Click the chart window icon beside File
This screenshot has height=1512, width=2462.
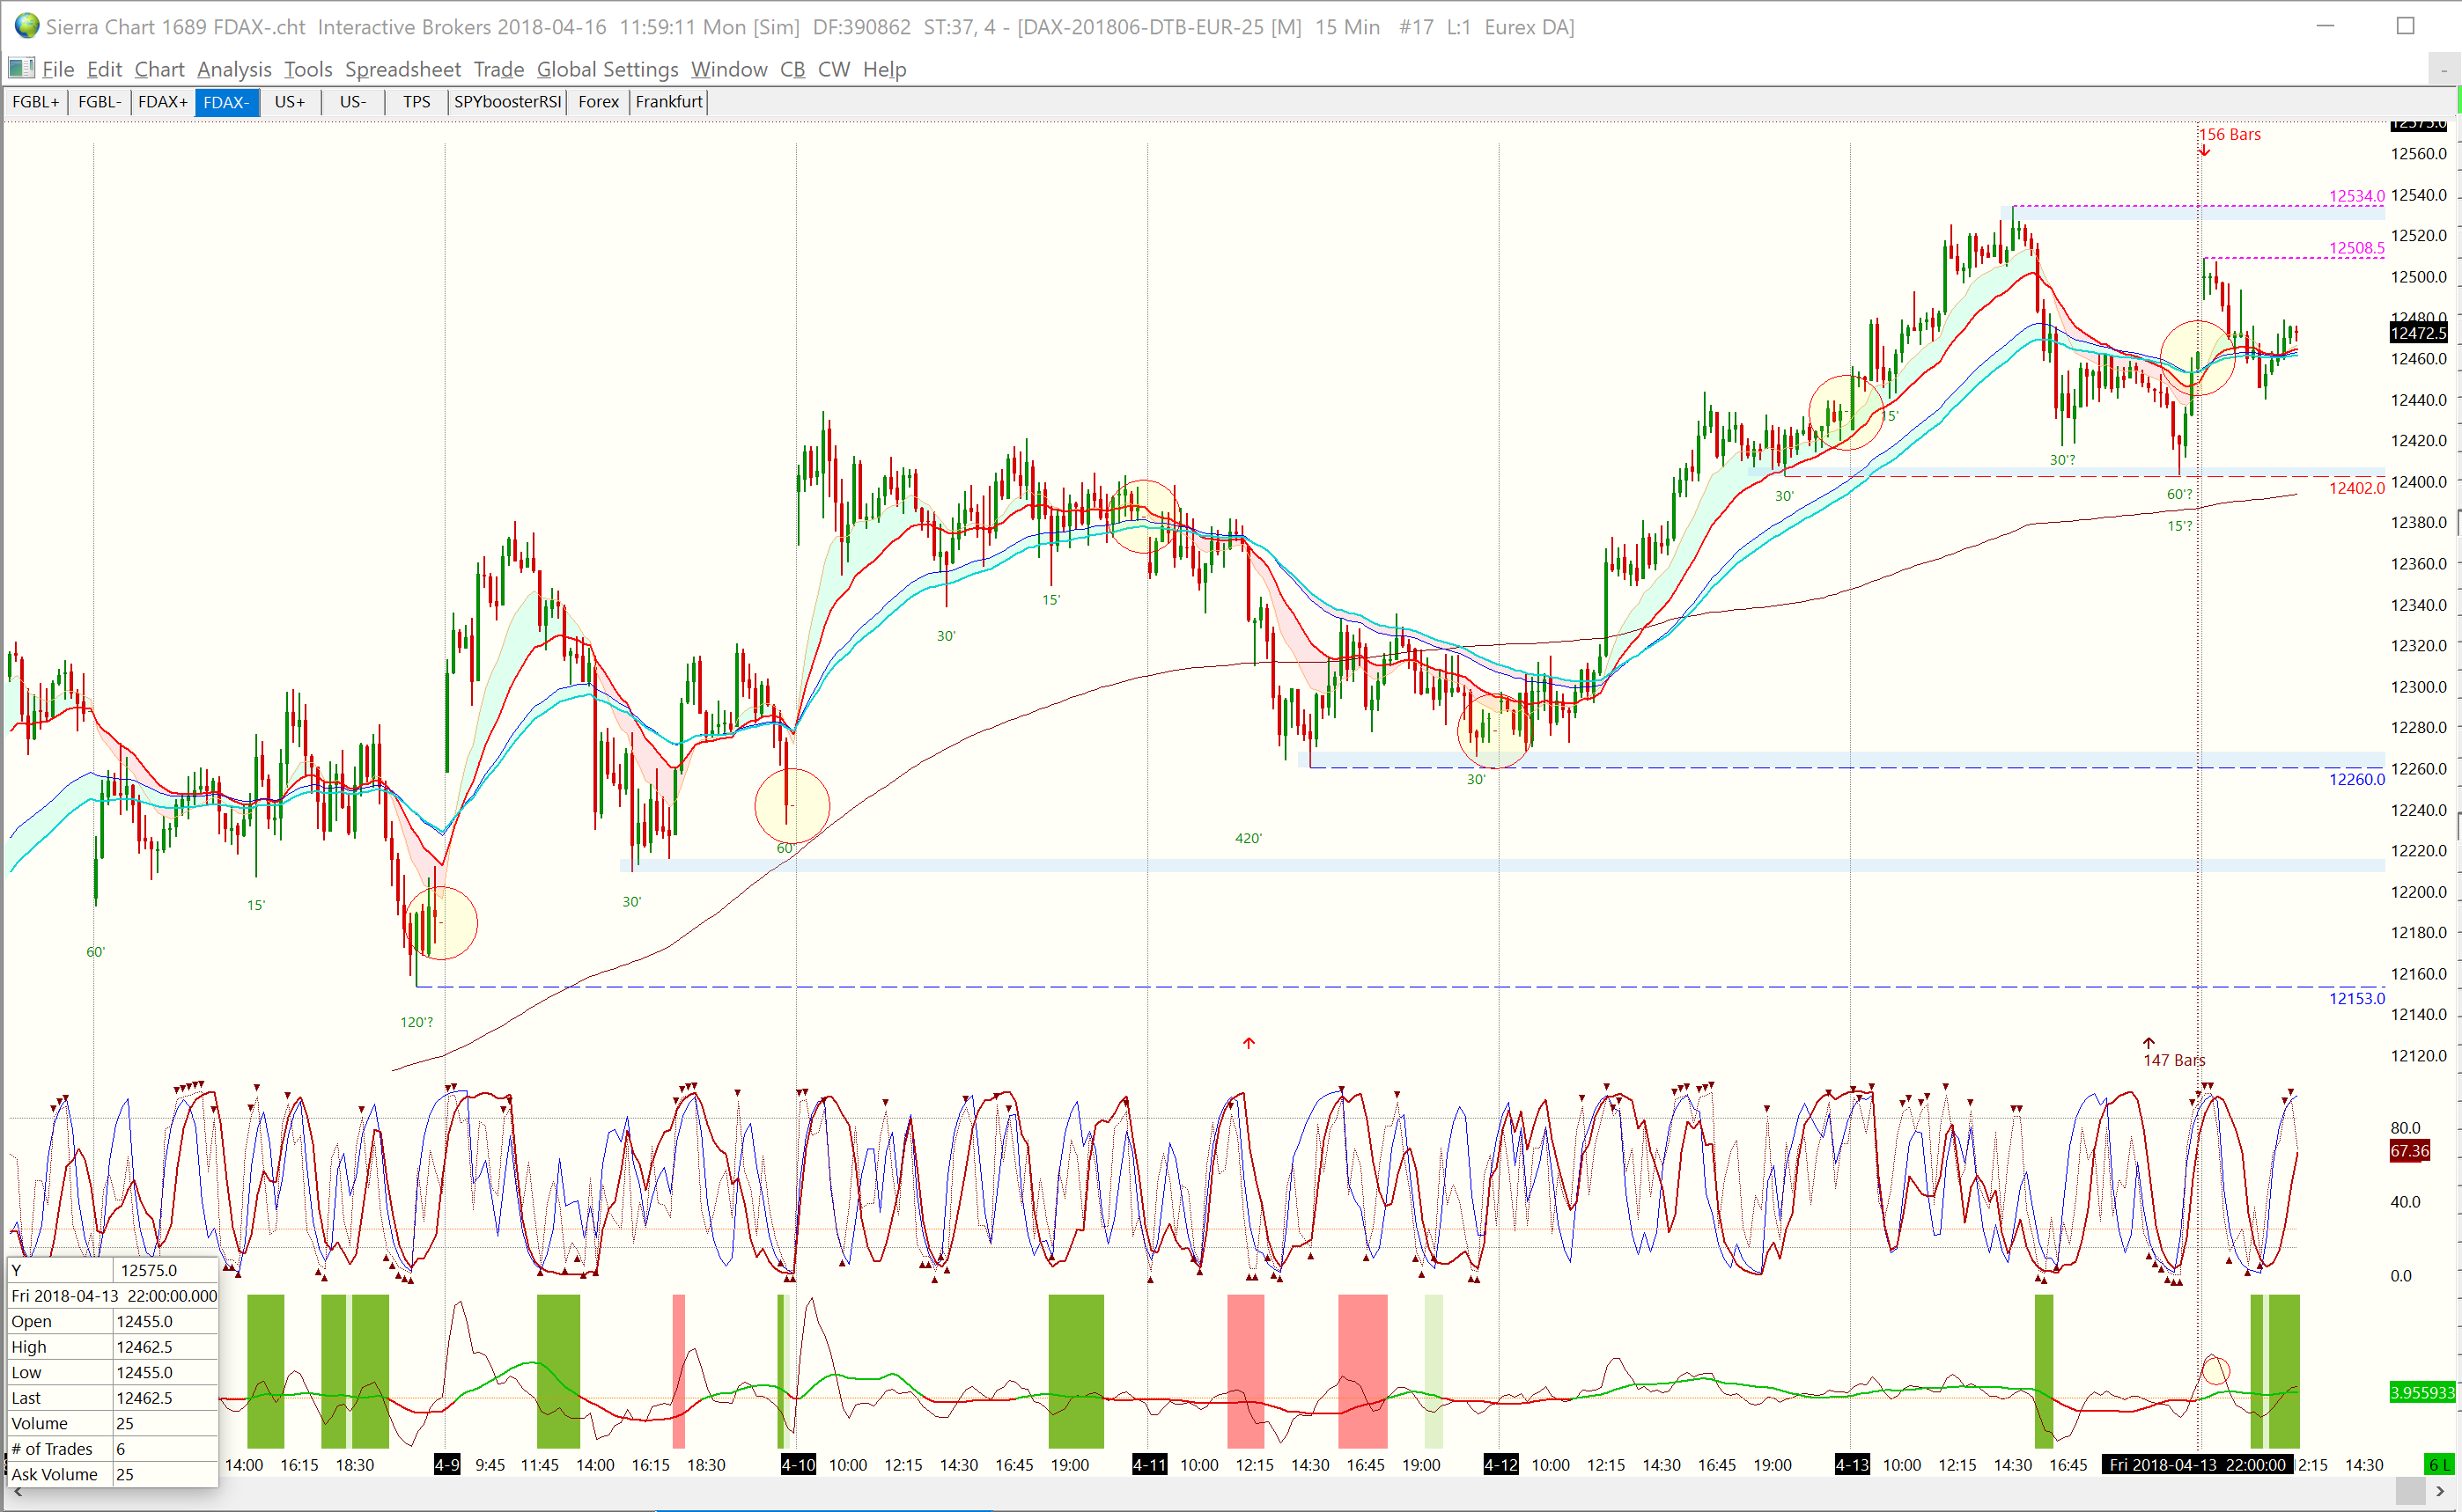pyautogui.click(x=20, y=69)
